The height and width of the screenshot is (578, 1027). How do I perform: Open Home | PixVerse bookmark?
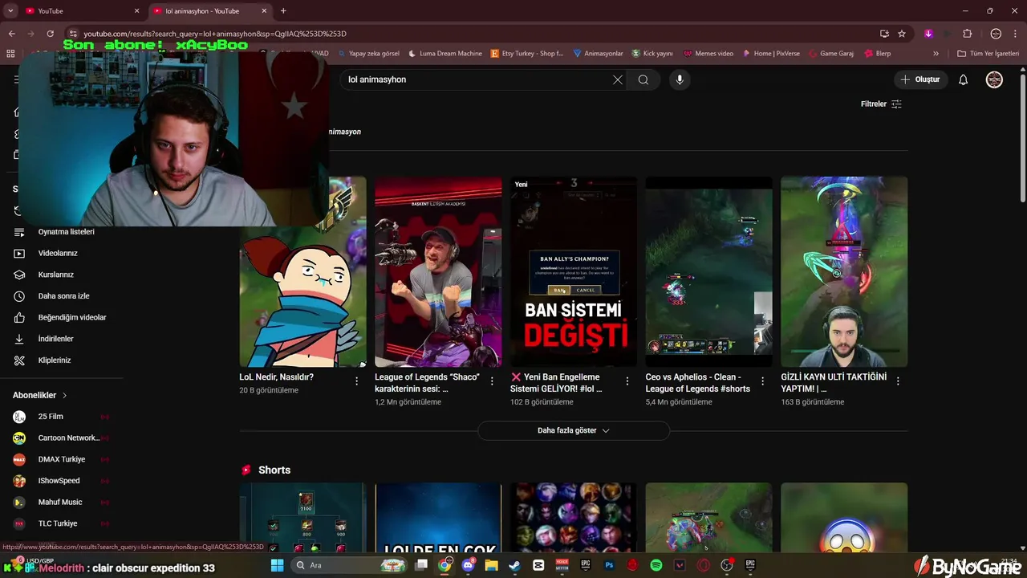[771, 54]
